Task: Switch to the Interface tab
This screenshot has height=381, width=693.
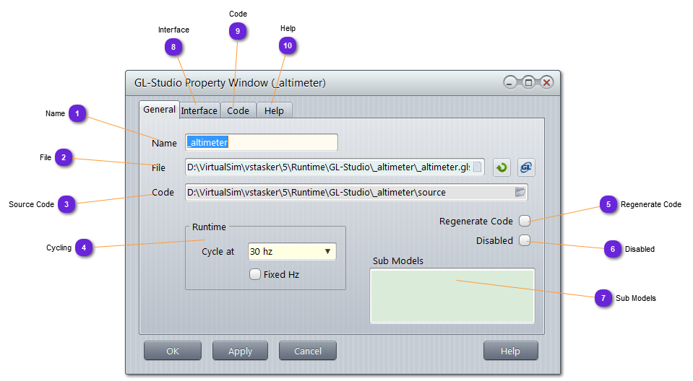Action: 199,110
